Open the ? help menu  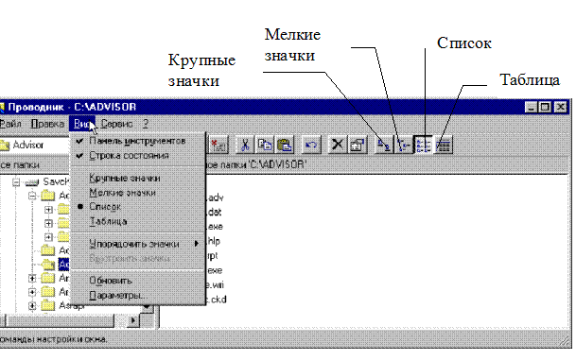click(x=146, y=124)
